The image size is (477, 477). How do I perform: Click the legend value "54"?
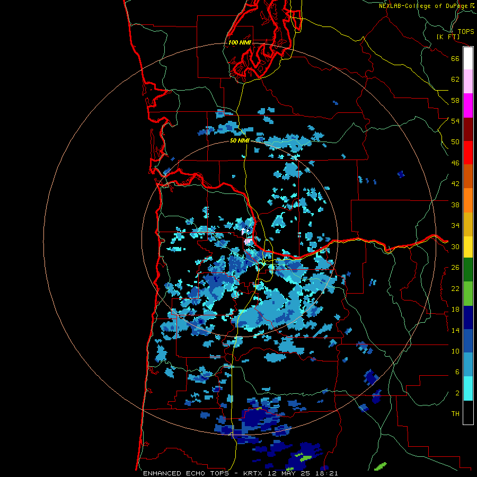click(455, 121)
